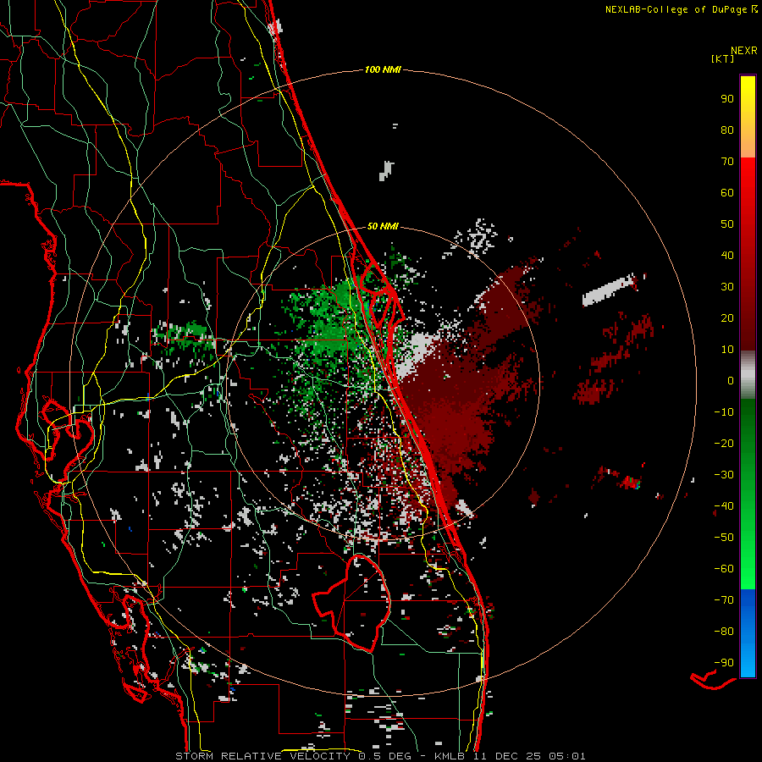The height and width of the screenshot is (762, 762).
Task: Click the "-80" scale label
Action: (x=724, y=632)
